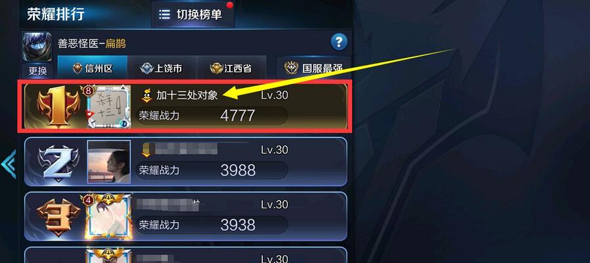Open the 切换榜单 leaderboard switcher

193,14
